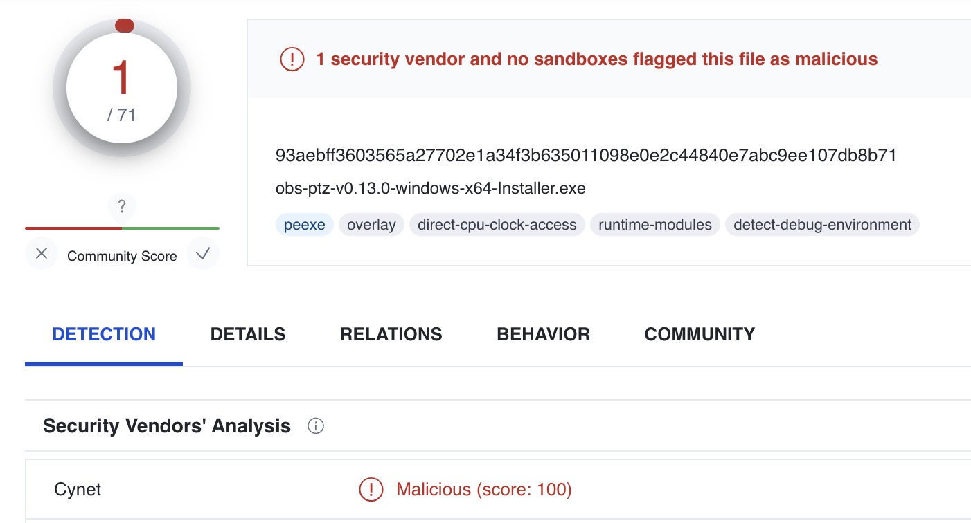Click the info icon next to Security Vendors' Analysis

tap(315, 426)
